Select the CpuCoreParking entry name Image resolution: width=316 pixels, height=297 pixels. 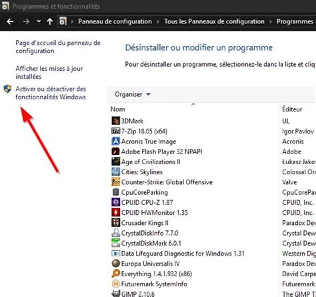[x=145, y=192]
